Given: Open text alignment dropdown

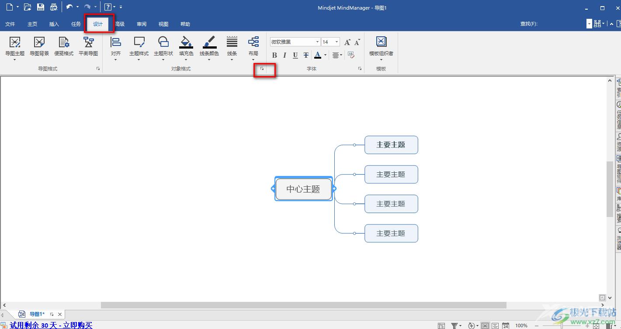Looking at the screenshot, I should point(337,55).
